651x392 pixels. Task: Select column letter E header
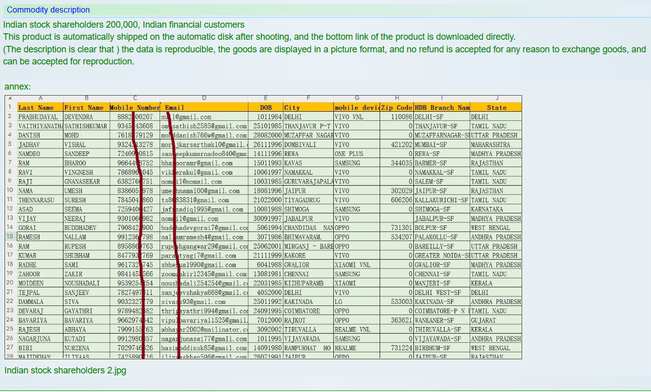click(265, 99)
